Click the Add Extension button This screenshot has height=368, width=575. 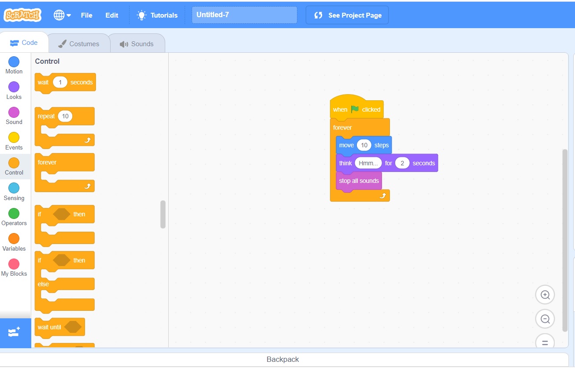tap(15, 332)
